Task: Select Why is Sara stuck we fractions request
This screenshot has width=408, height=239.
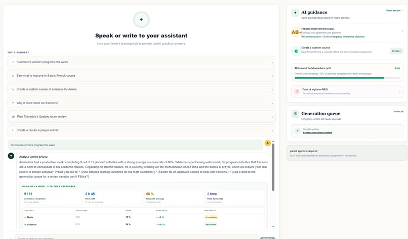Action: (x=141, y=103)
